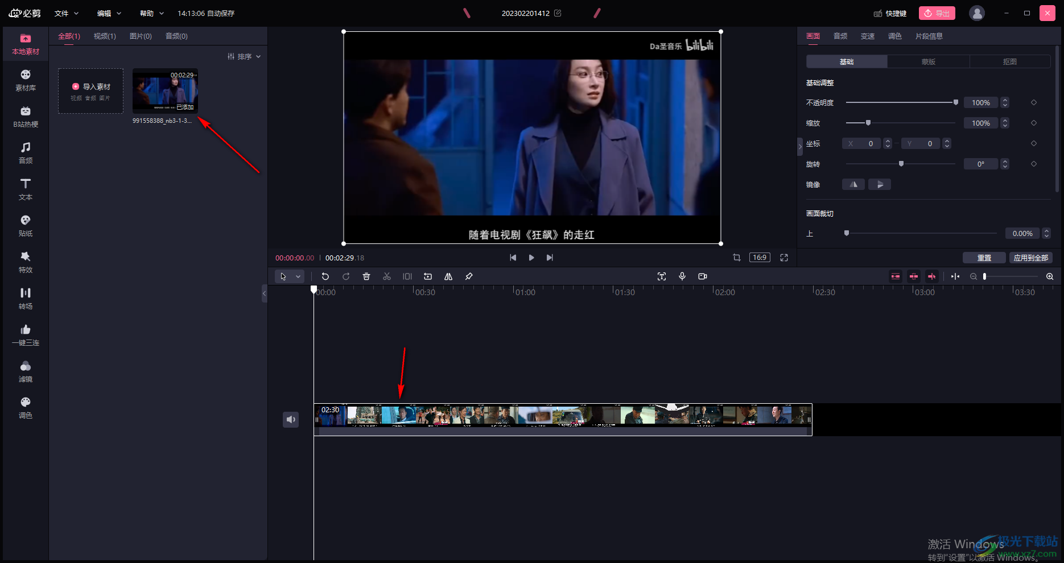Open the 素材库 material library
The width and height of the screenshot is (1064, 563).
point(26,81)
